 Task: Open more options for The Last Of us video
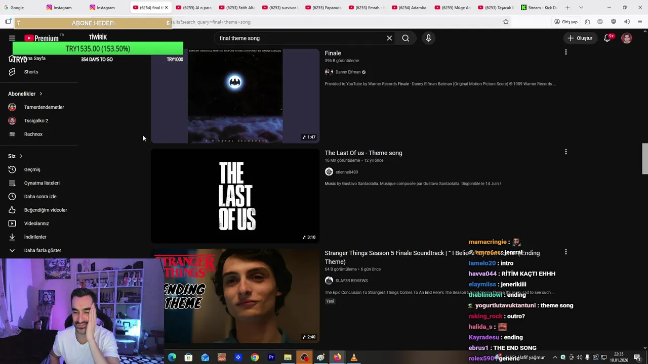[x=565, y=152]
